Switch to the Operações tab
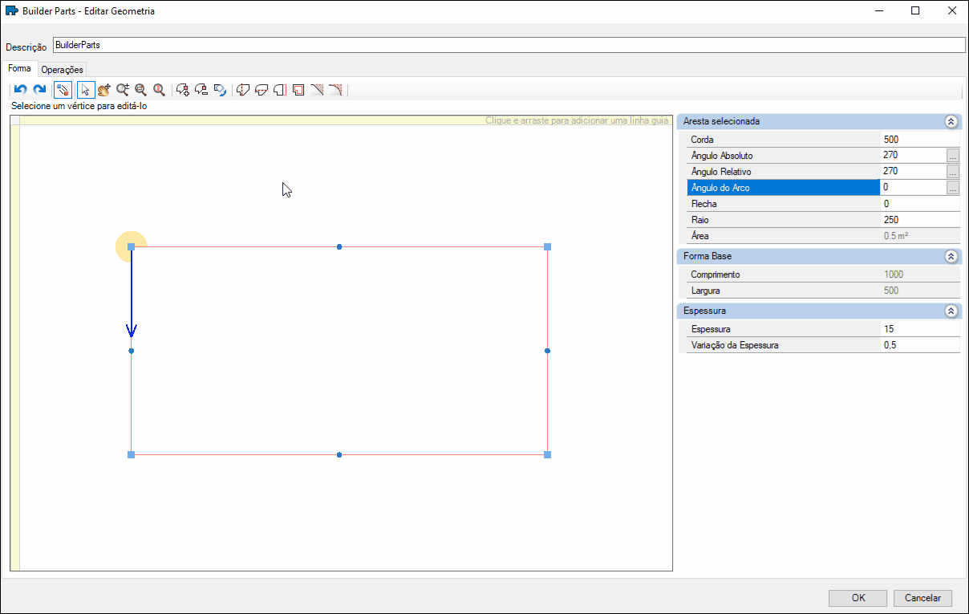 click(63, 70)
